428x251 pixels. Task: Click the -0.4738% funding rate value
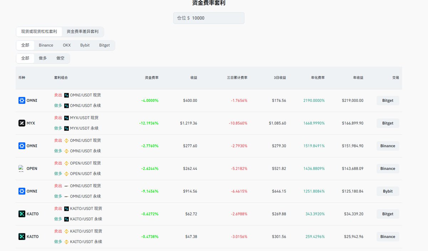(150, 237)
